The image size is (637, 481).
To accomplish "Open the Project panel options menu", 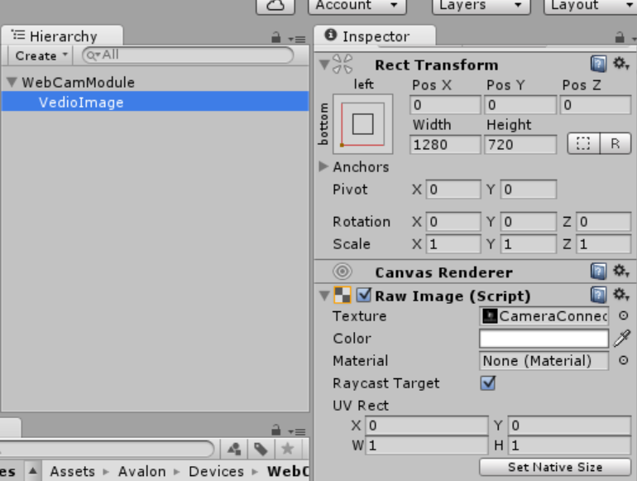I will coord(297,431).
